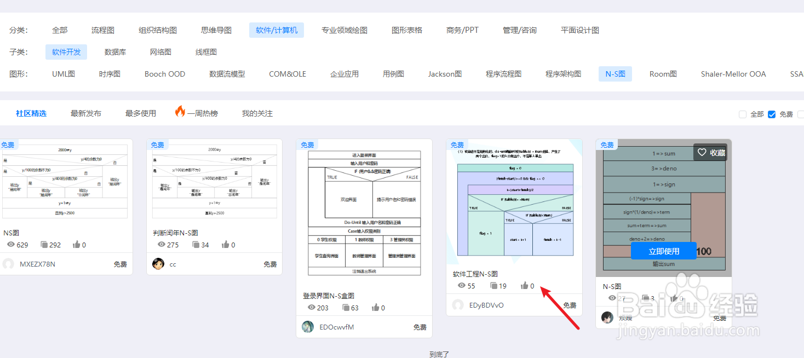Filter by 数据流模型 shape type
Screen dimensions: 804x358
tap(227, 74)
